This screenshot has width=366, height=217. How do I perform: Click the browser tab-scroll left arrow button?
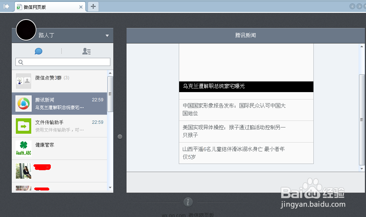(x=352, y=6)
